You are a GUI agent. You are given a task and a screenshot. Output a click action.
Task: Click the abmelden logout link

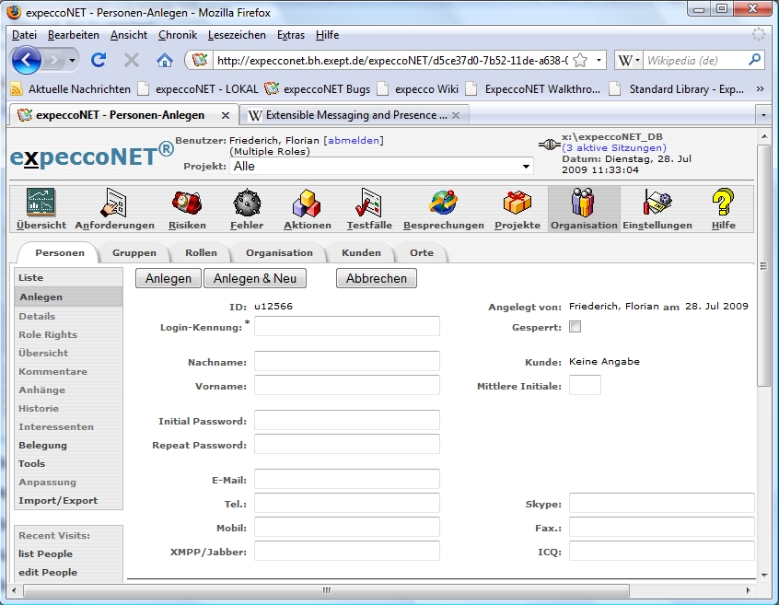(x=354, y=140)
